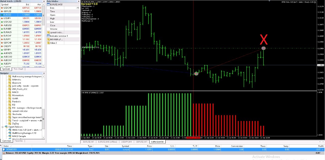Close the Navigator panel

click(x=44, y=73)
